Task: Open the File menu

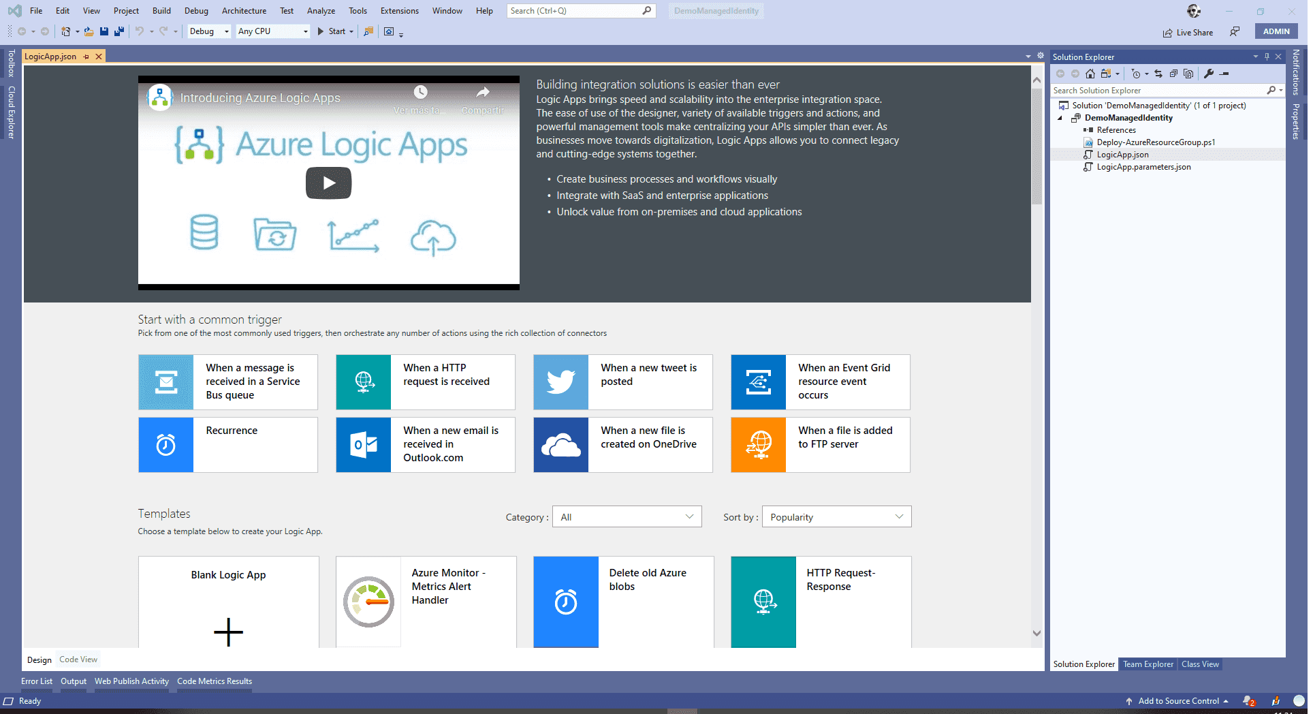Action: 36,11
